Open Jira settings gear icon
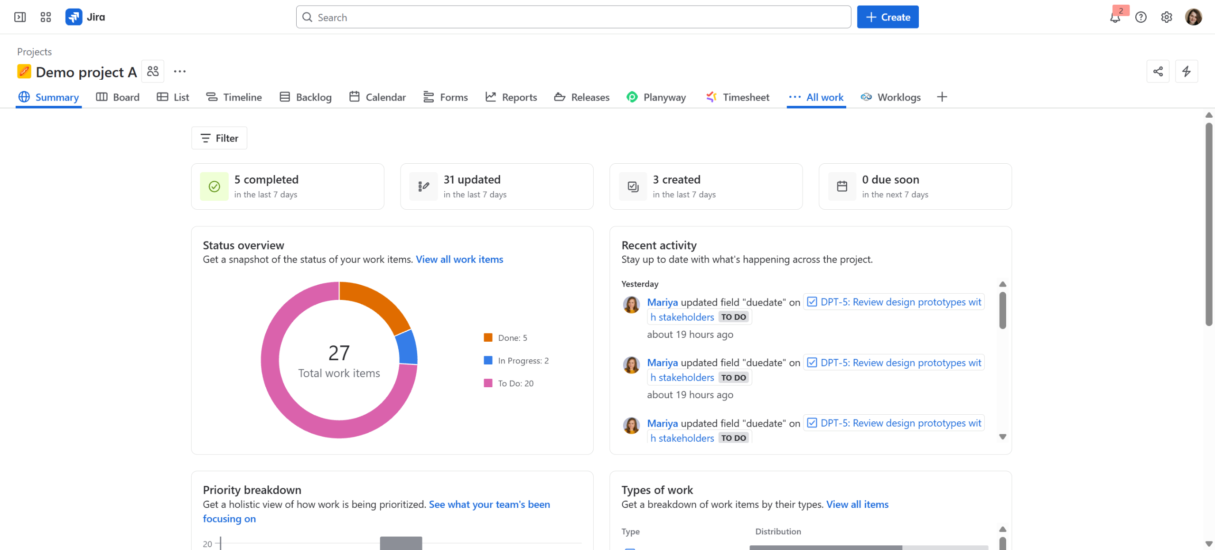This screenshot has width=1215, height=550. [1167, 17]
